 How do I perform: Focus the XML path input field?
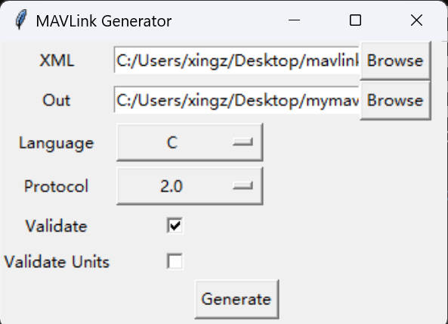point(236,61)
